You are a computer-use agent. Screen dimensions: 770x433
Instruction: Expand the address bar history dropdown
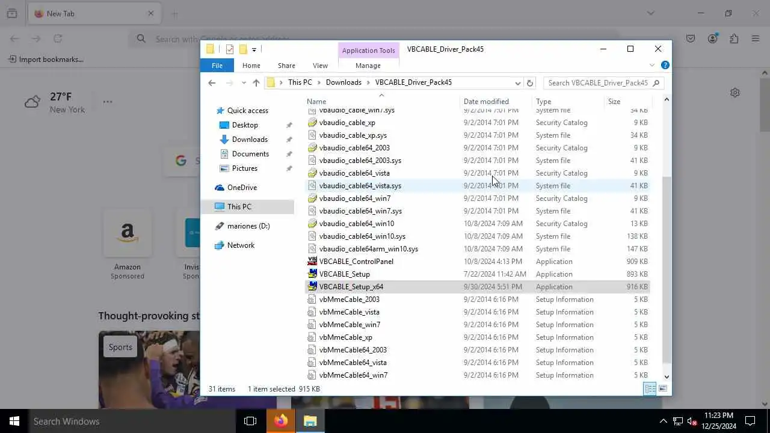coord(517,83)
